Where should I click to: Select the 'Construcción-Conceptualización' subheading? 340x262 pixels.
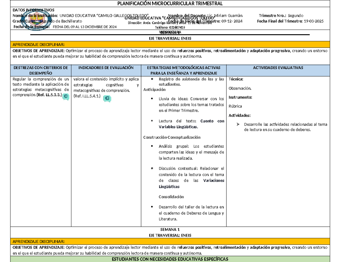click(172, 137)
